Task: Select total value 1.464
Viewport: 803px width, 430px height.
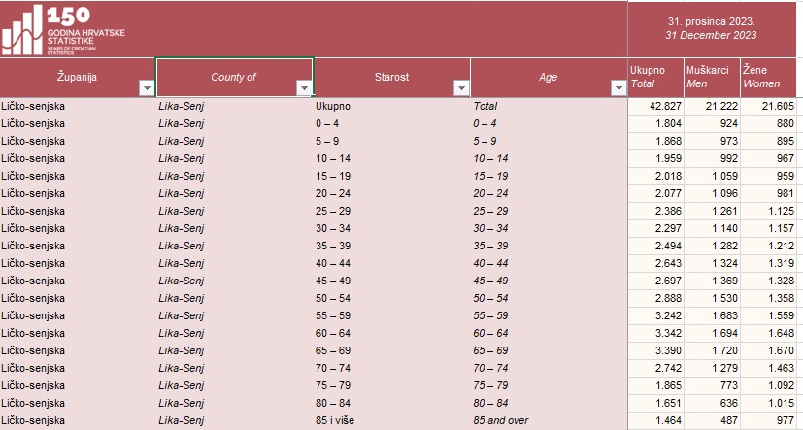Action: (656, 421)
